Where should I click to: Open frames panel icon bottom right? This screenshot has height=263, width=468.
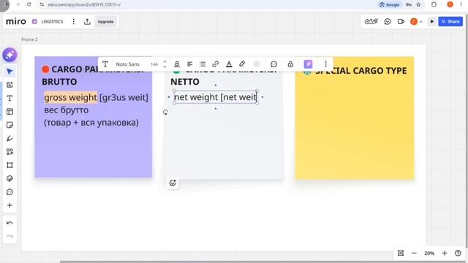point(401,254)
